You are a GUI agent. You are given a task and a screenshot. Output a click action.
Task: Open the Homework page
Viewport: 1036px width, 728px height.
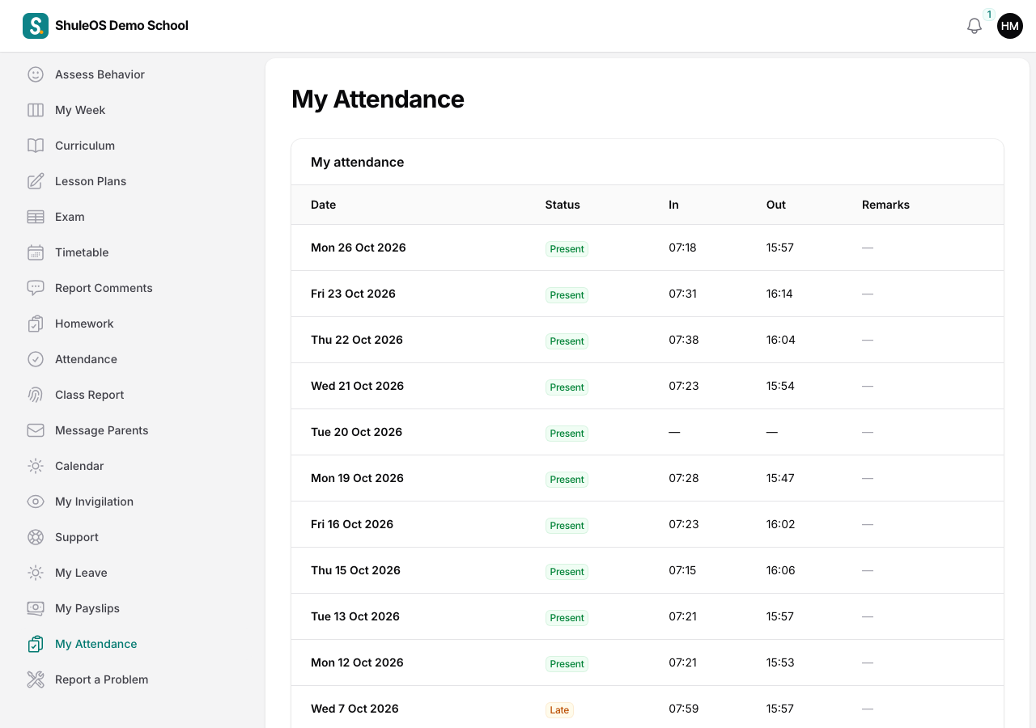(84, 324)
